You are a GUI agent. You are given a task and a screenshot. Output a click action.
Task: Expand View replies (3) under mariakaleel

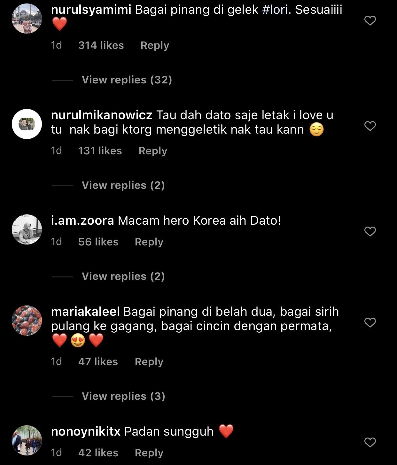[x=123, y=396]
